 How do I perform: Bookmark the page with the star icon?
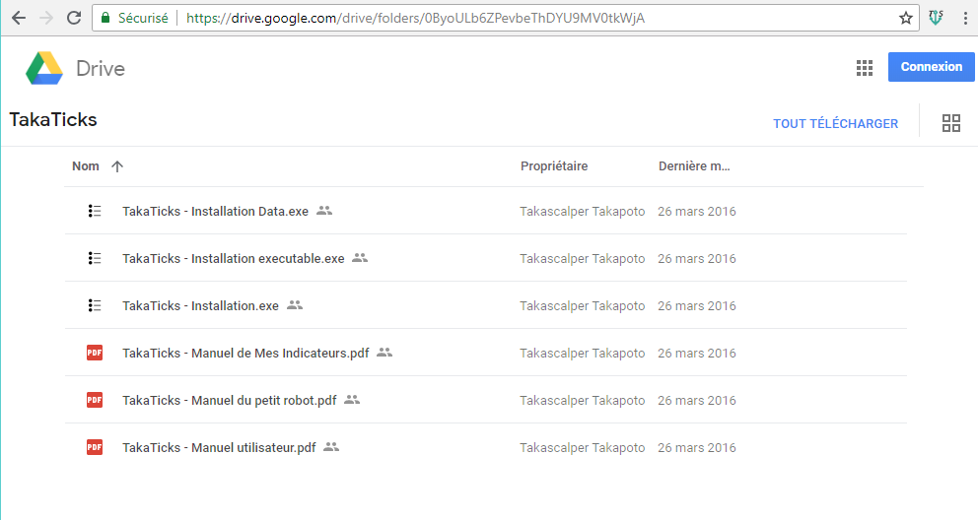[x=906, y=18]
